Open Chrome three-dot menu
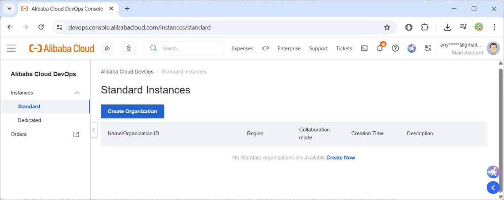 point(495,27)
